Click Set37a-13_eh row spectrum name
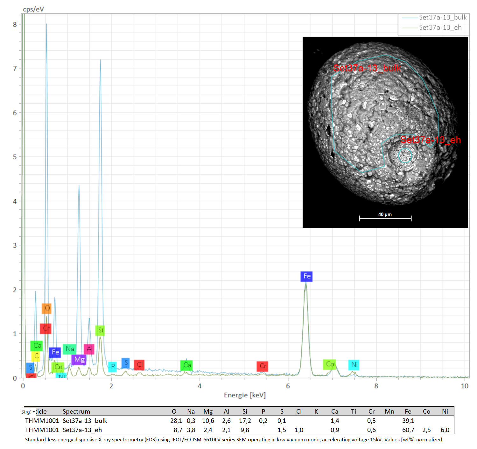Viewport: 477px width, 449px height. (82, 430)
